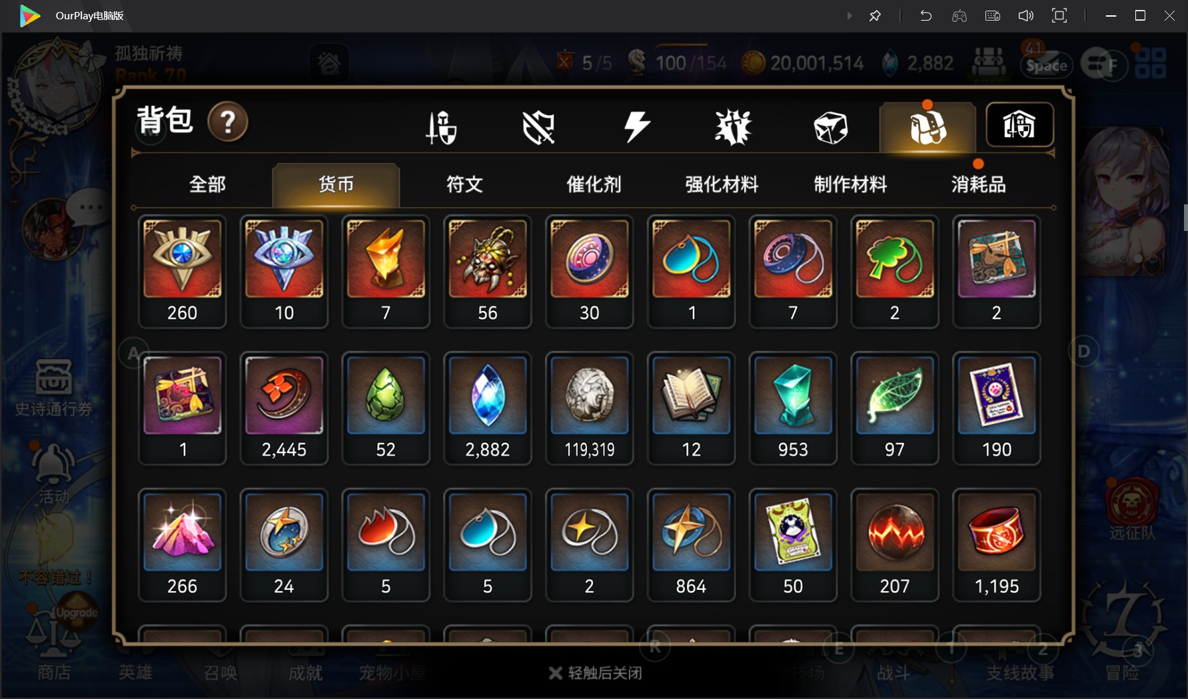Select the crossed-out shield category icon
Viewport: 1188px width, 699px height.
pos(538,127)
